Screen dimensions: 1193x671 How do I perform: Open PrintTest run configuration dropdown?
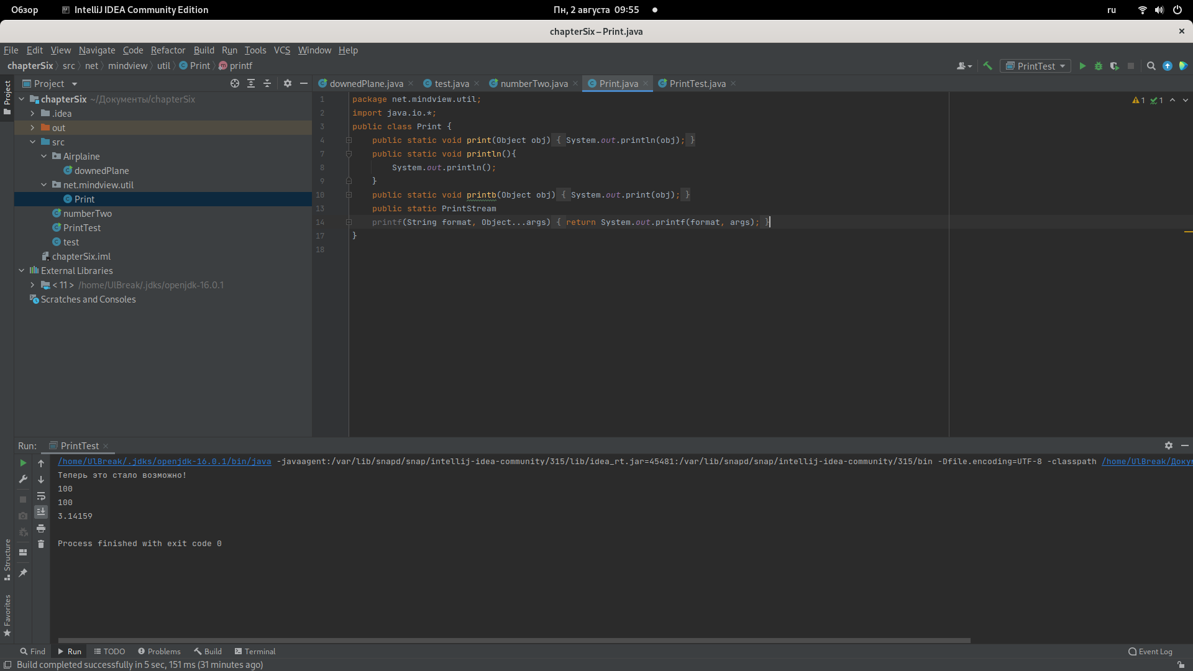tap(1035, 66)
